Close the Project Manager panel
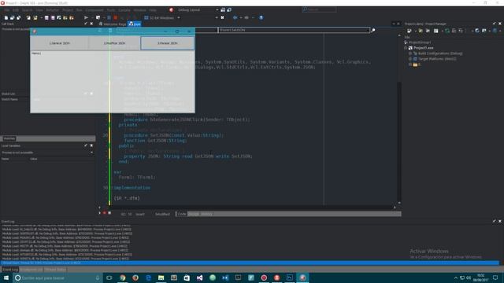This screenshot has width=504, height=283. [x=500, y=24]
